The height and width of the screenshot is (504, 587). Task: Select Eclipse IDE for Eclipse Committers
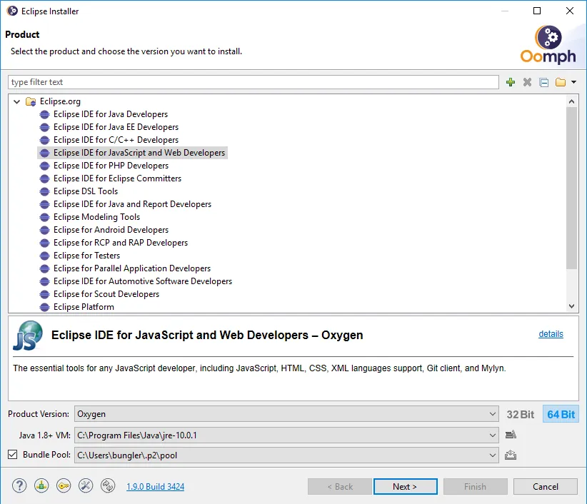(x=117, y=178)
